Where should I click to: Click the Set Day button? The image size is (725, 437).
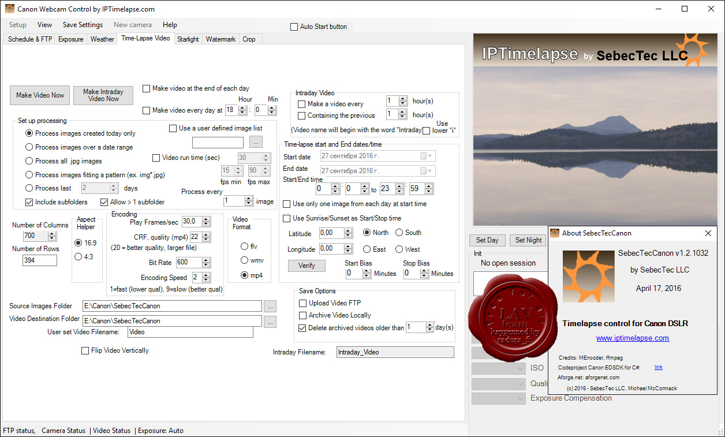[487, 240]
